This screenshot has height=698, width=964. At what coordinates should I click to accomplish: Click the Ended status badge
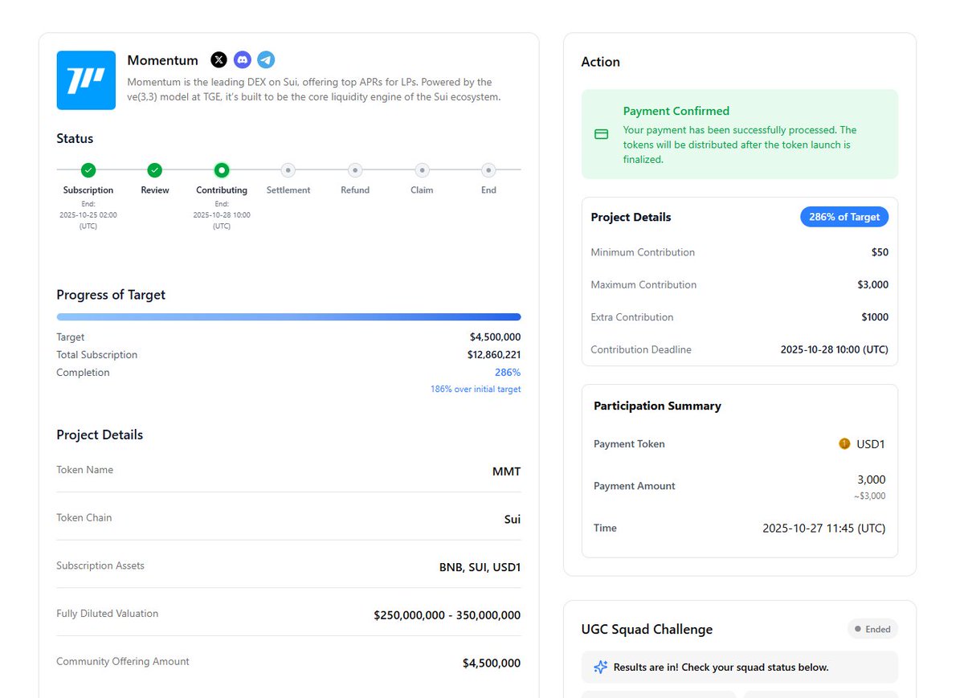(x=872, y=629)
